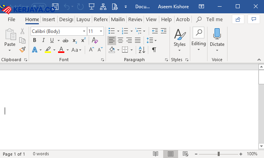Click the zoom slider handle
Screen dimensions: 264x158
pos(218,154)
